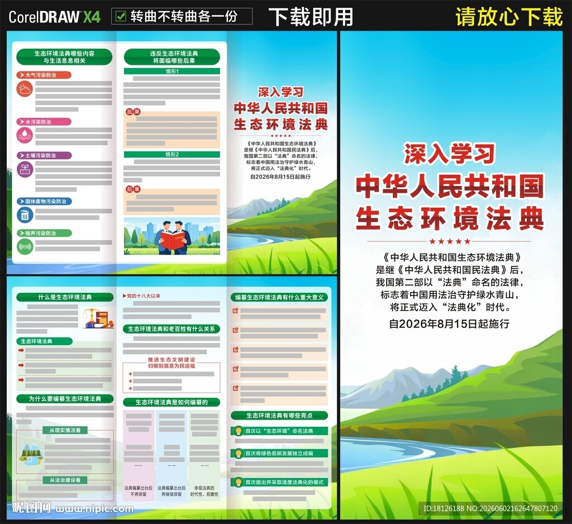The width and height of the screenshot is (572, 524).
Task: Select the 生态环境法典和老百姓有什么关系 heading
Action: [x=171, y=329]
